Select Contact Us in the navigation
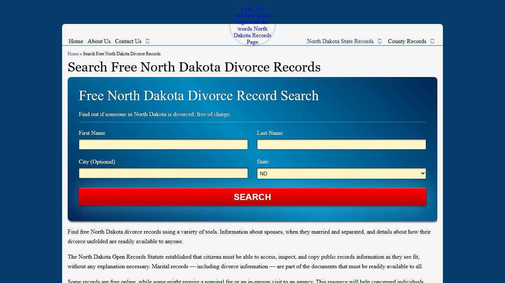Viewport: 505px width, 283px height. [128, 41]
